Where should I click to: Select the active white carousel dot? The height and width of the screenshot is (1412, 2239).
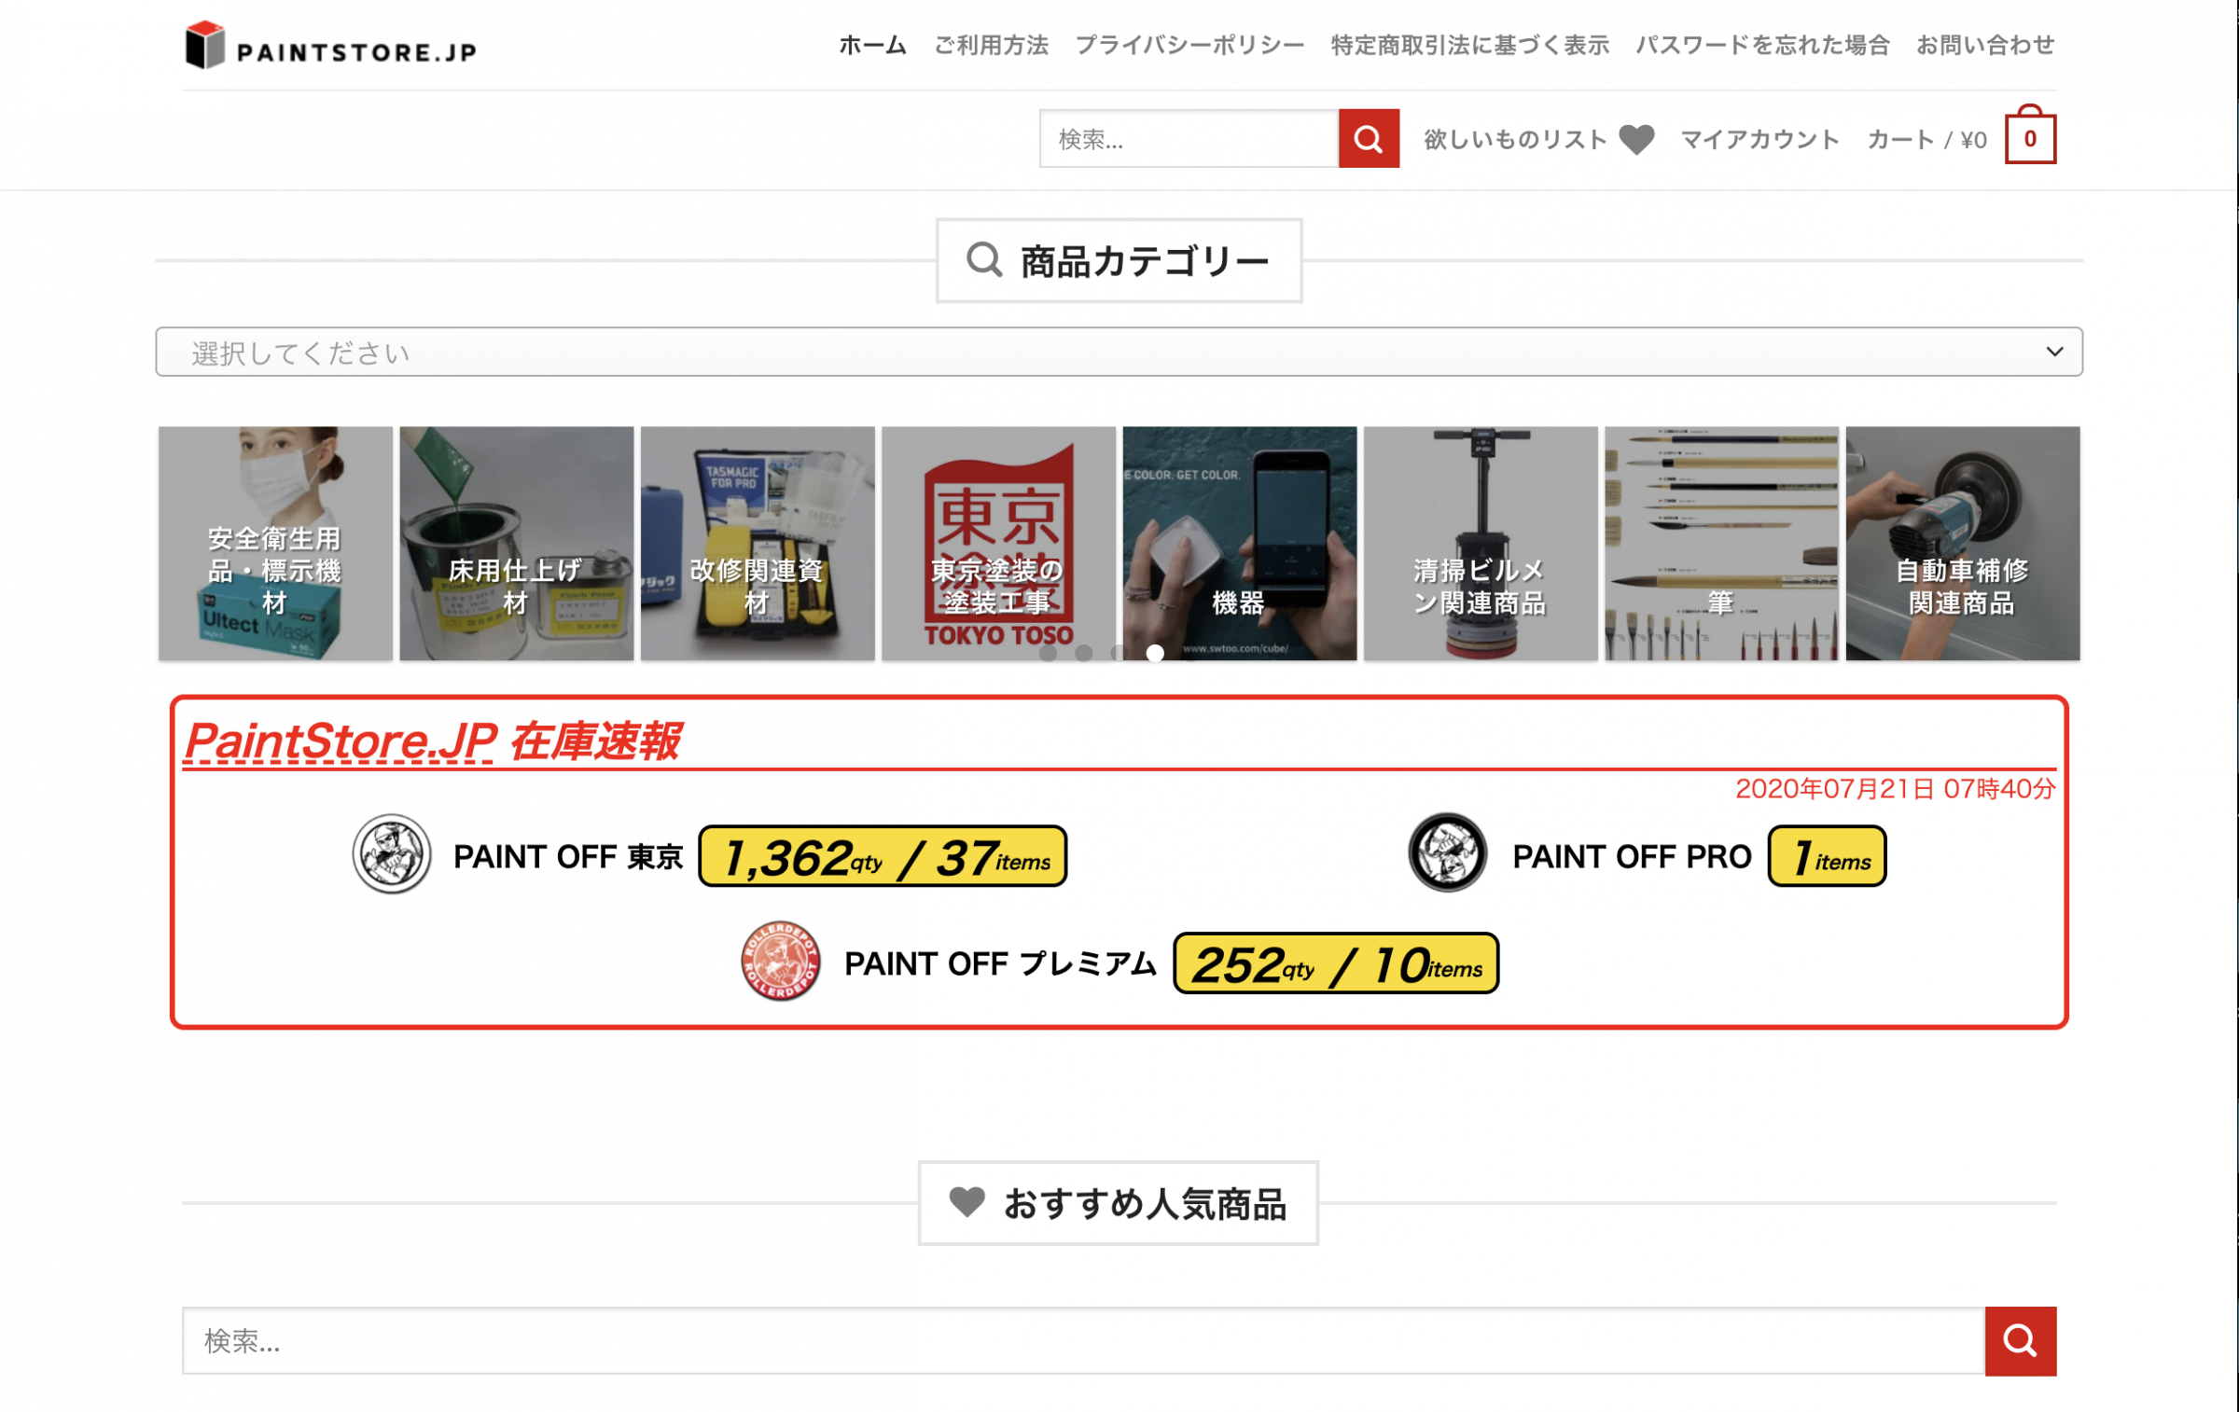[1155, 653]
